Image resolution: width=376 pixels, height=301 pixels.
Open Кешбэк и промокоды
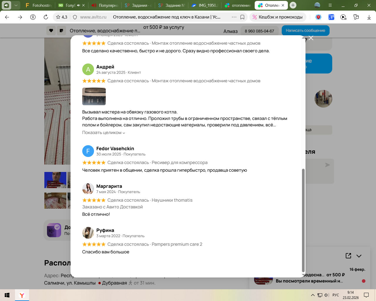click(x=278, y=17)
